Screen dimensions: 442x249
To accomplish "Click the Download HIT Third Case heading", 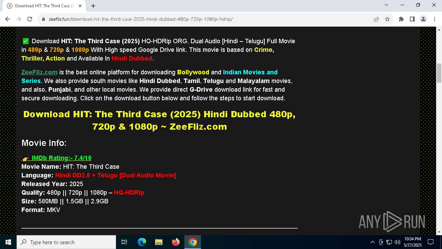I will 160,120.
